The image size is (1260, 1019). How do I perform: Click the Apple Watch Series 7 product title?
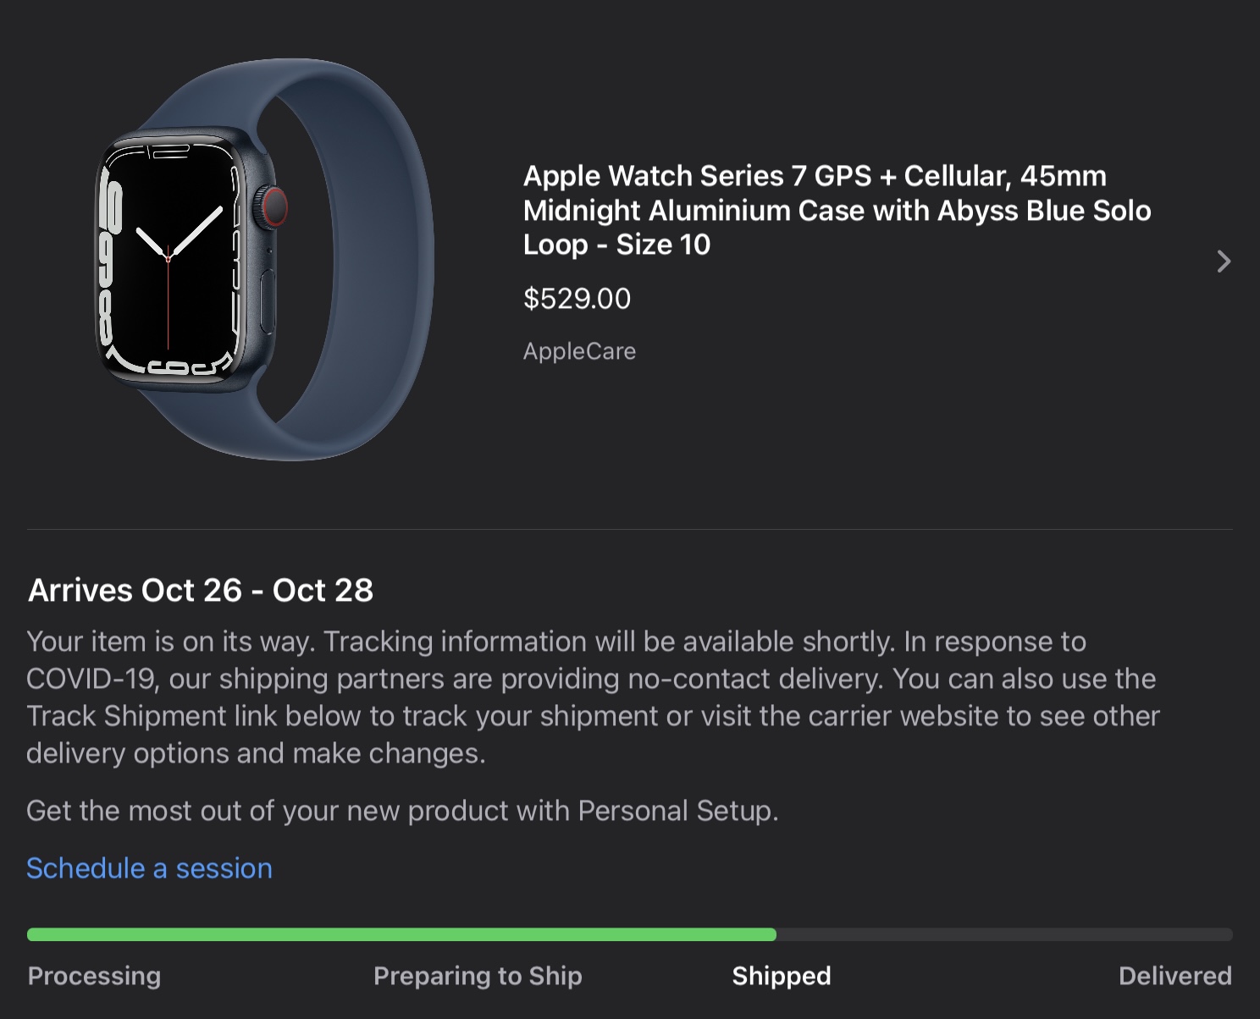pos(836,210)
